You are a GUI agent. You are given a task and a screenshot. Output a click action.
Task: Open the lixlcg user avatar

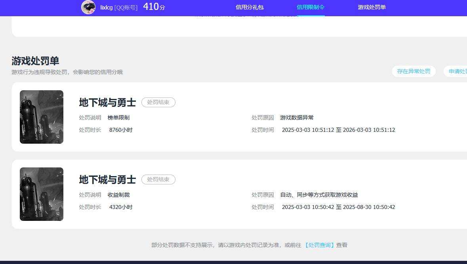click(x=88, y=7)
